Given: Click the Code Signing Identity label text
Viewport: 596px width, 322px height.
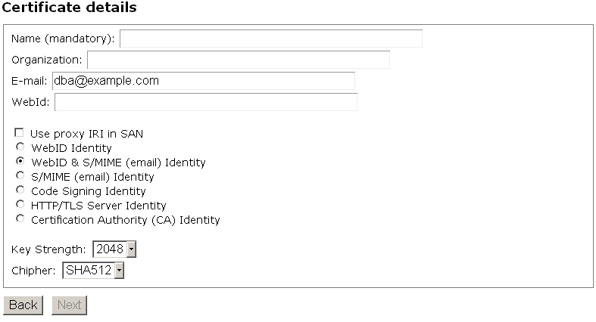Looking at the screenshot, I should pos(88,191).
